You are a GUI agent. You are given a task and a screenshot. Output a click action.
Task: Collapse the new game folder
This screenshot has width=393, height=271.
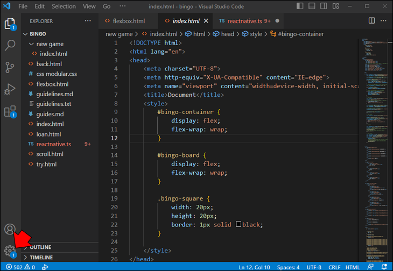point(50,44)
